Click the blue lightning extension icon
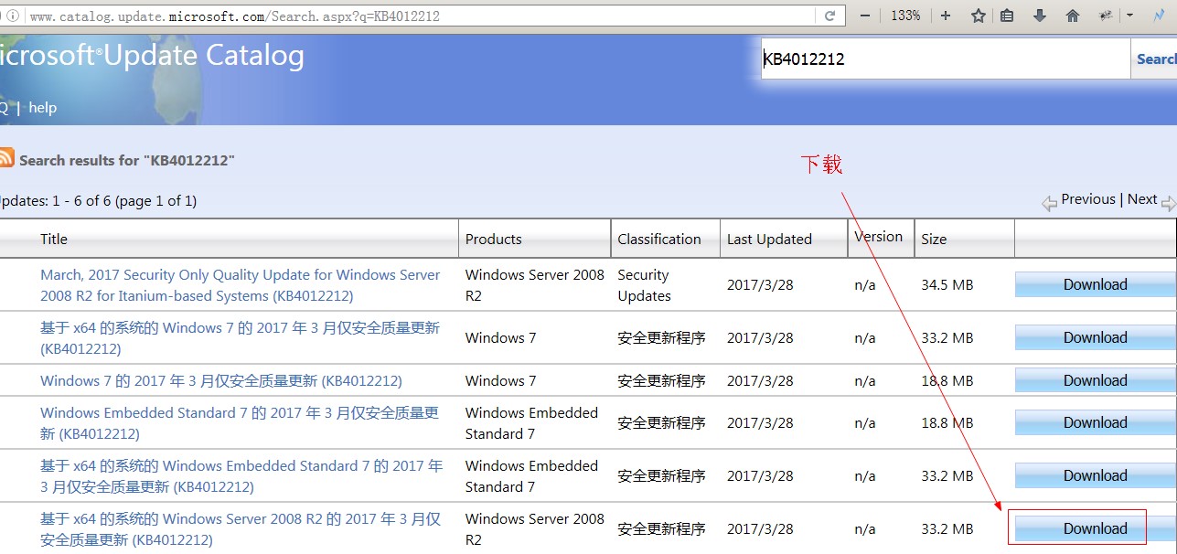This screenshot has height=554, width=1177. click(1160, 16)
